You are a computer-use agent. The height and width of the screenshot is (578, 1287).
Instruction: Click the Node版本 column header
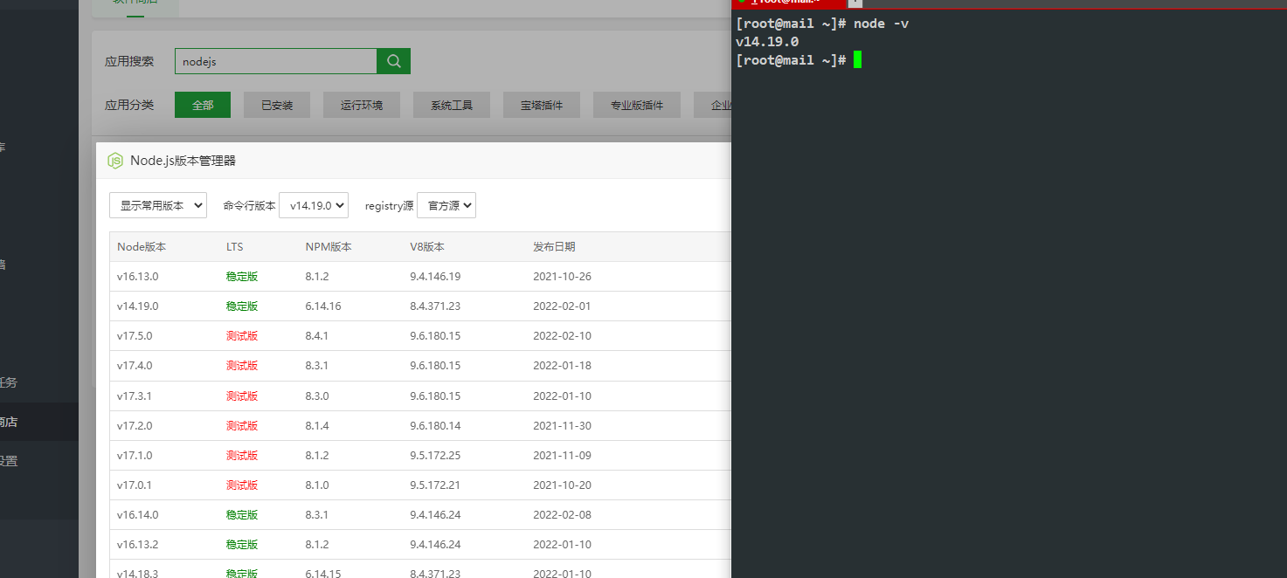142,247
